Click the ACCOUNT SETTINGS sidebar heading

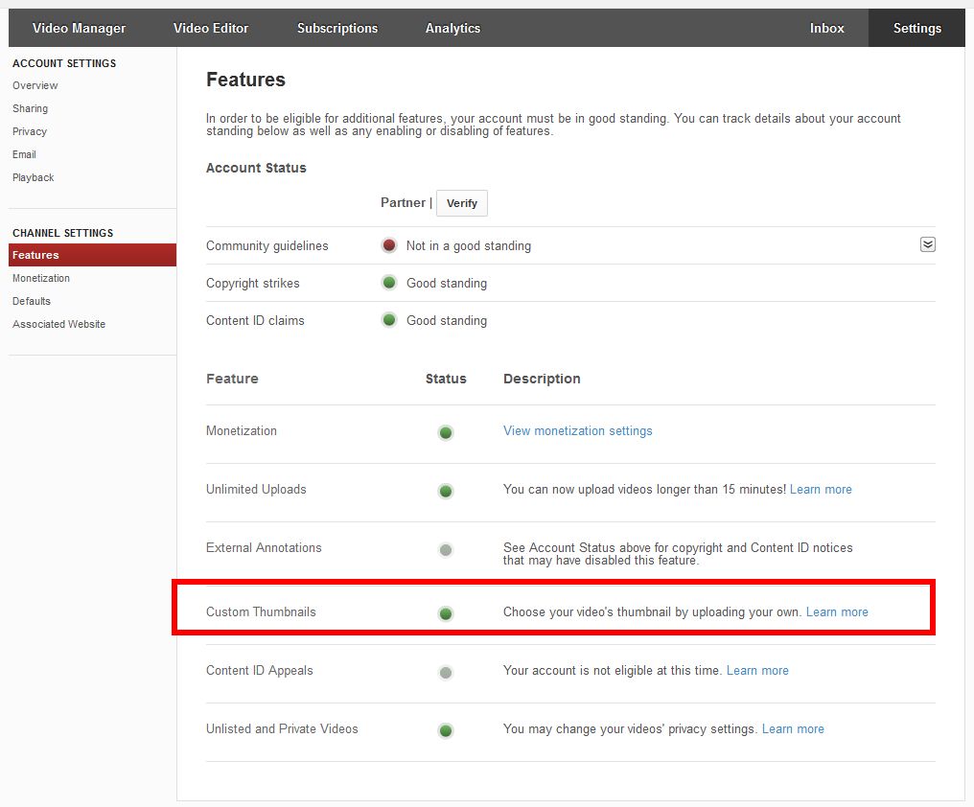(x=64, y=63)
